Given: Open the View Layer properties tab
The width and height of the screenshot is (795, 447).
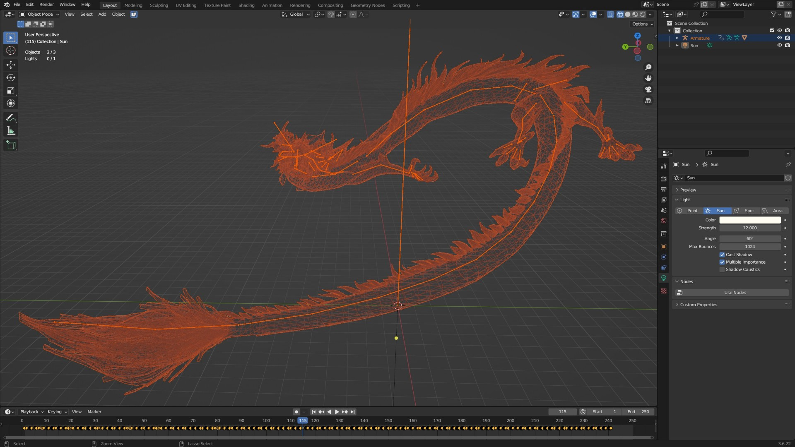Looking at the screenshot, I should (x=664, y=199).
